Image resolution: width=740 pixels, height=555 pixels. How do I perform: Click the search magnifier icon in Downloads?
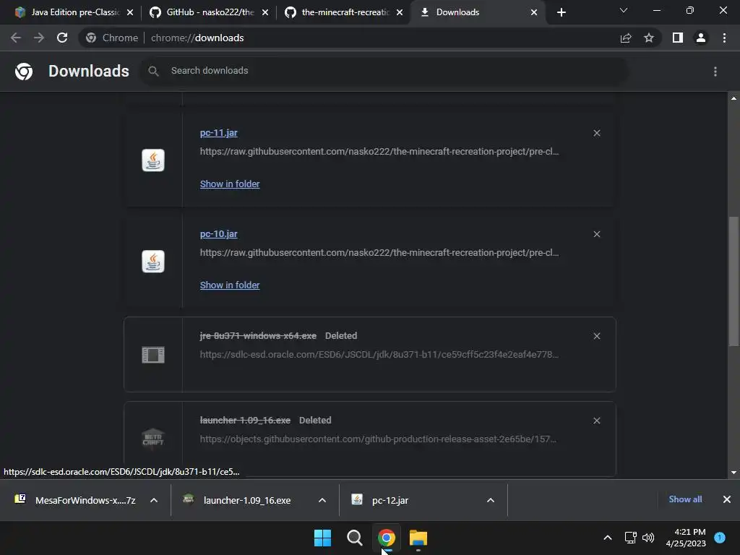[153, 71]
